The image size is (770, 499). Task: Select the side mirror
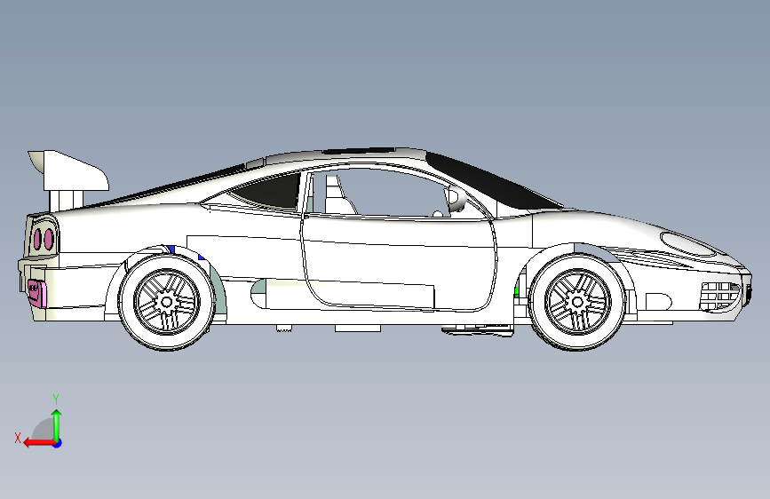(x=456, y=199)
